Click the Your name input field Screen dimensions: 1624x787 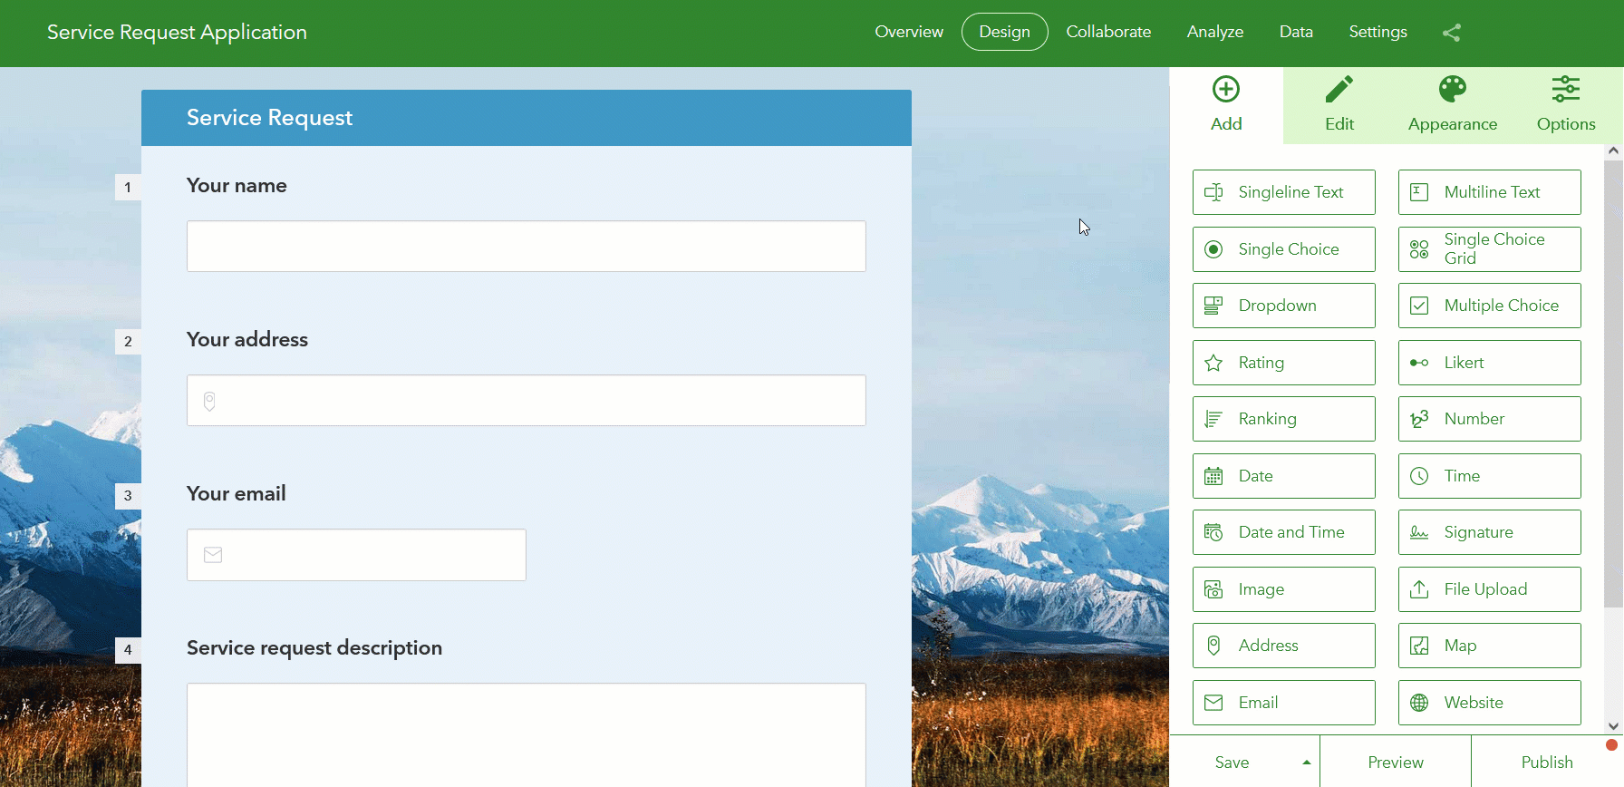527,247
